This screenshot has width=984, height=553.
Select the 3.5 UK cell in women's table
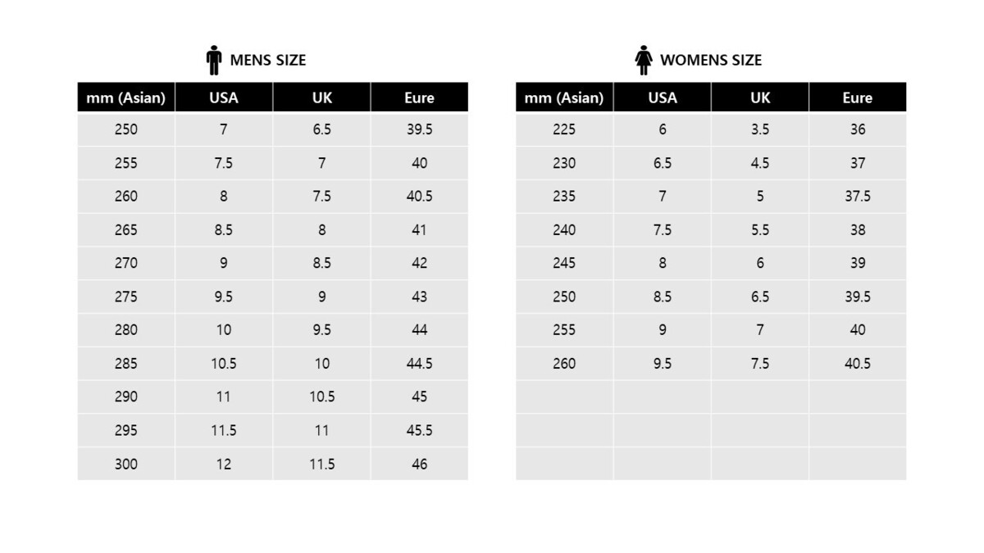click(x=760, y=129)
